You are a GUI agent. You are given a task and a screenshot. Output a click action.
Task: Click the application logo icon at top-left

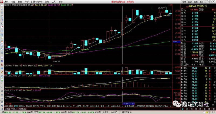pyautogui.click(x=2, y=2)
